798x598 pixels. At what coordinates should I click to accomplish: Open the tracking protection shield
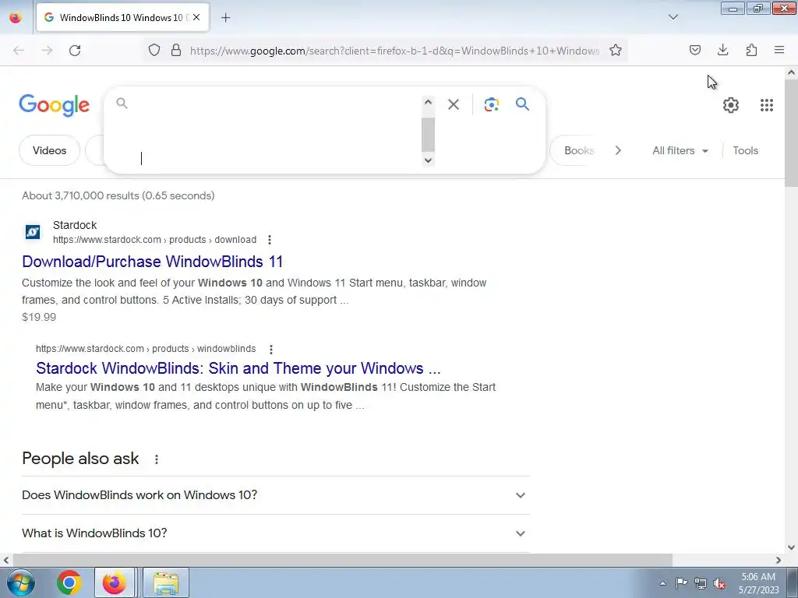(154, 50)
